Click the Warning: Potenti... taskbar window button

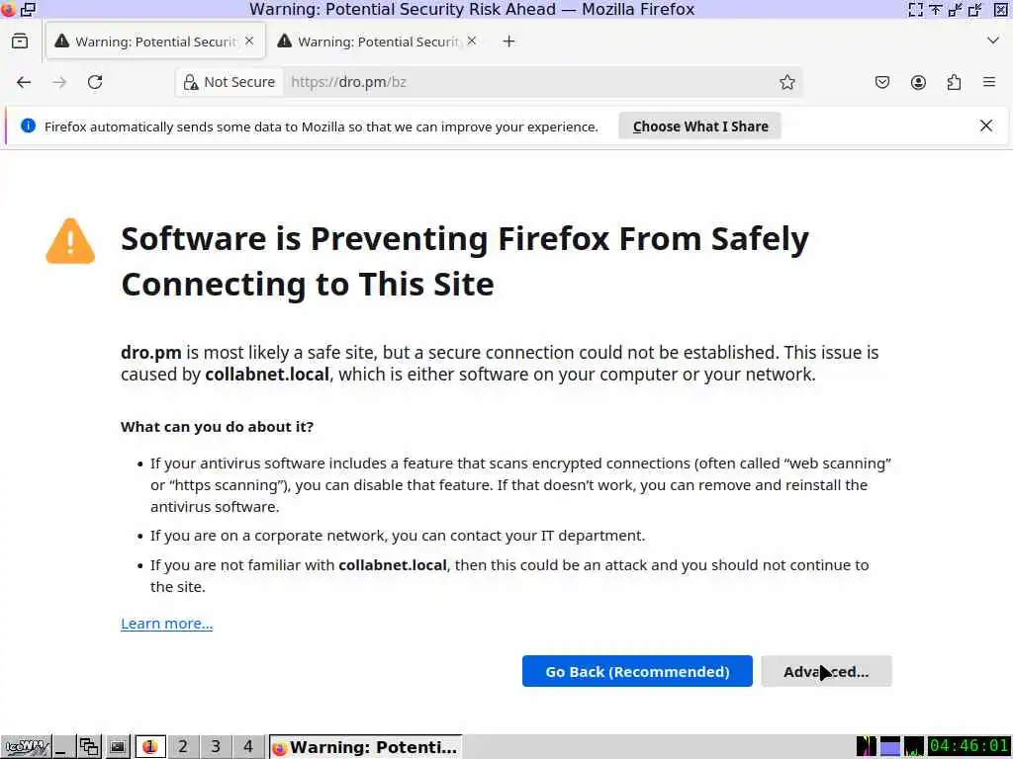click(366, 747)
